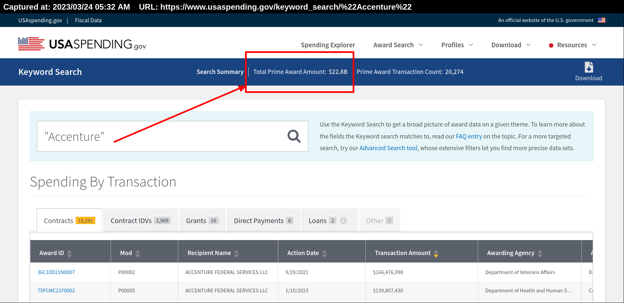Click transaction amount $139,807,430
Image resolution: width=624 pixels, height=303 pixels.
tap(388, 290)
